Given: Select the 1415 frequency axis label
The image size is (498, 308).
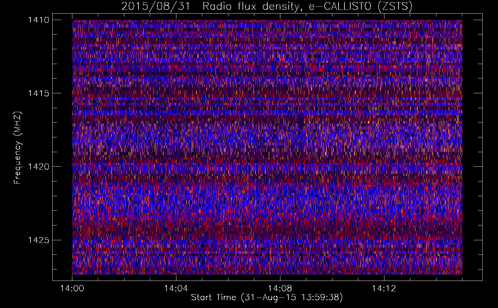Looking at the screenshot, I should [x=38, y=93].
